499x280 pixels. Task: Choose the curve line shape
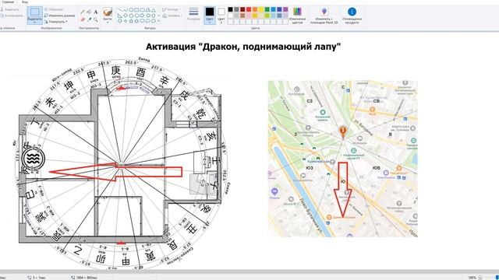pyautogui.click(x=126, y=10)
